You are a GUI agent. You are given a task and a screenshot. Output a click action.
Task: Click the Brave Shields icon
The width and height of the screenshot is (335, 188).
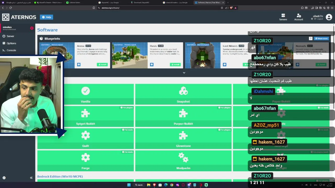(x=231, y=8)
